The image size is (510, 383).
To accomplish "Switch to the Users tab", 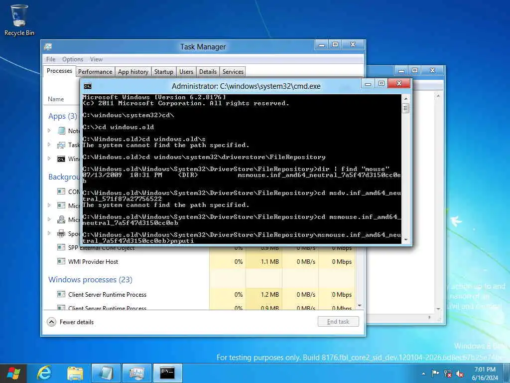I will [x=186, y=72].
